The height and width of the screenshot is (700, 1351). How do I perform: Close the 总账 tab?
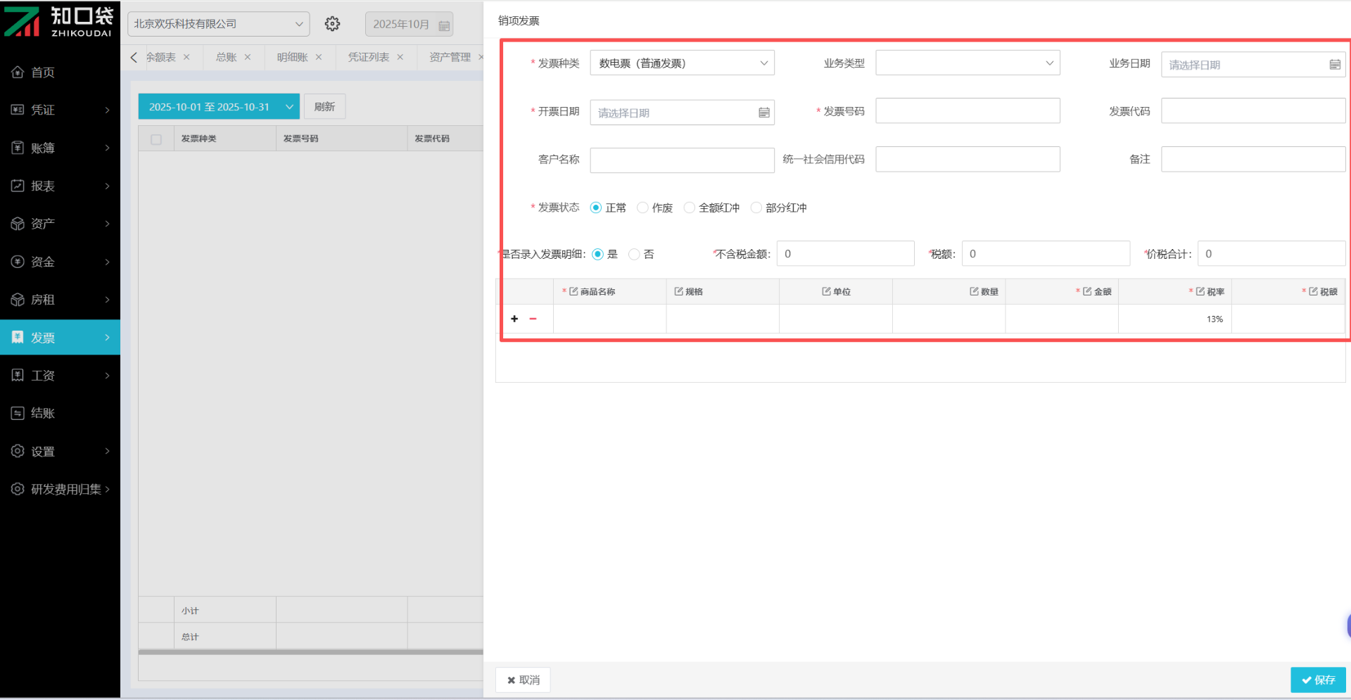tap(248, 57)
